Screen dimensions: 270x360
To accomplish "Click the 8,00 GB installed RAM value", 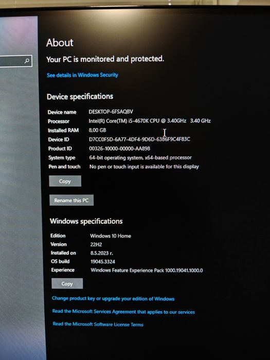I will click(x=98, y=130).
